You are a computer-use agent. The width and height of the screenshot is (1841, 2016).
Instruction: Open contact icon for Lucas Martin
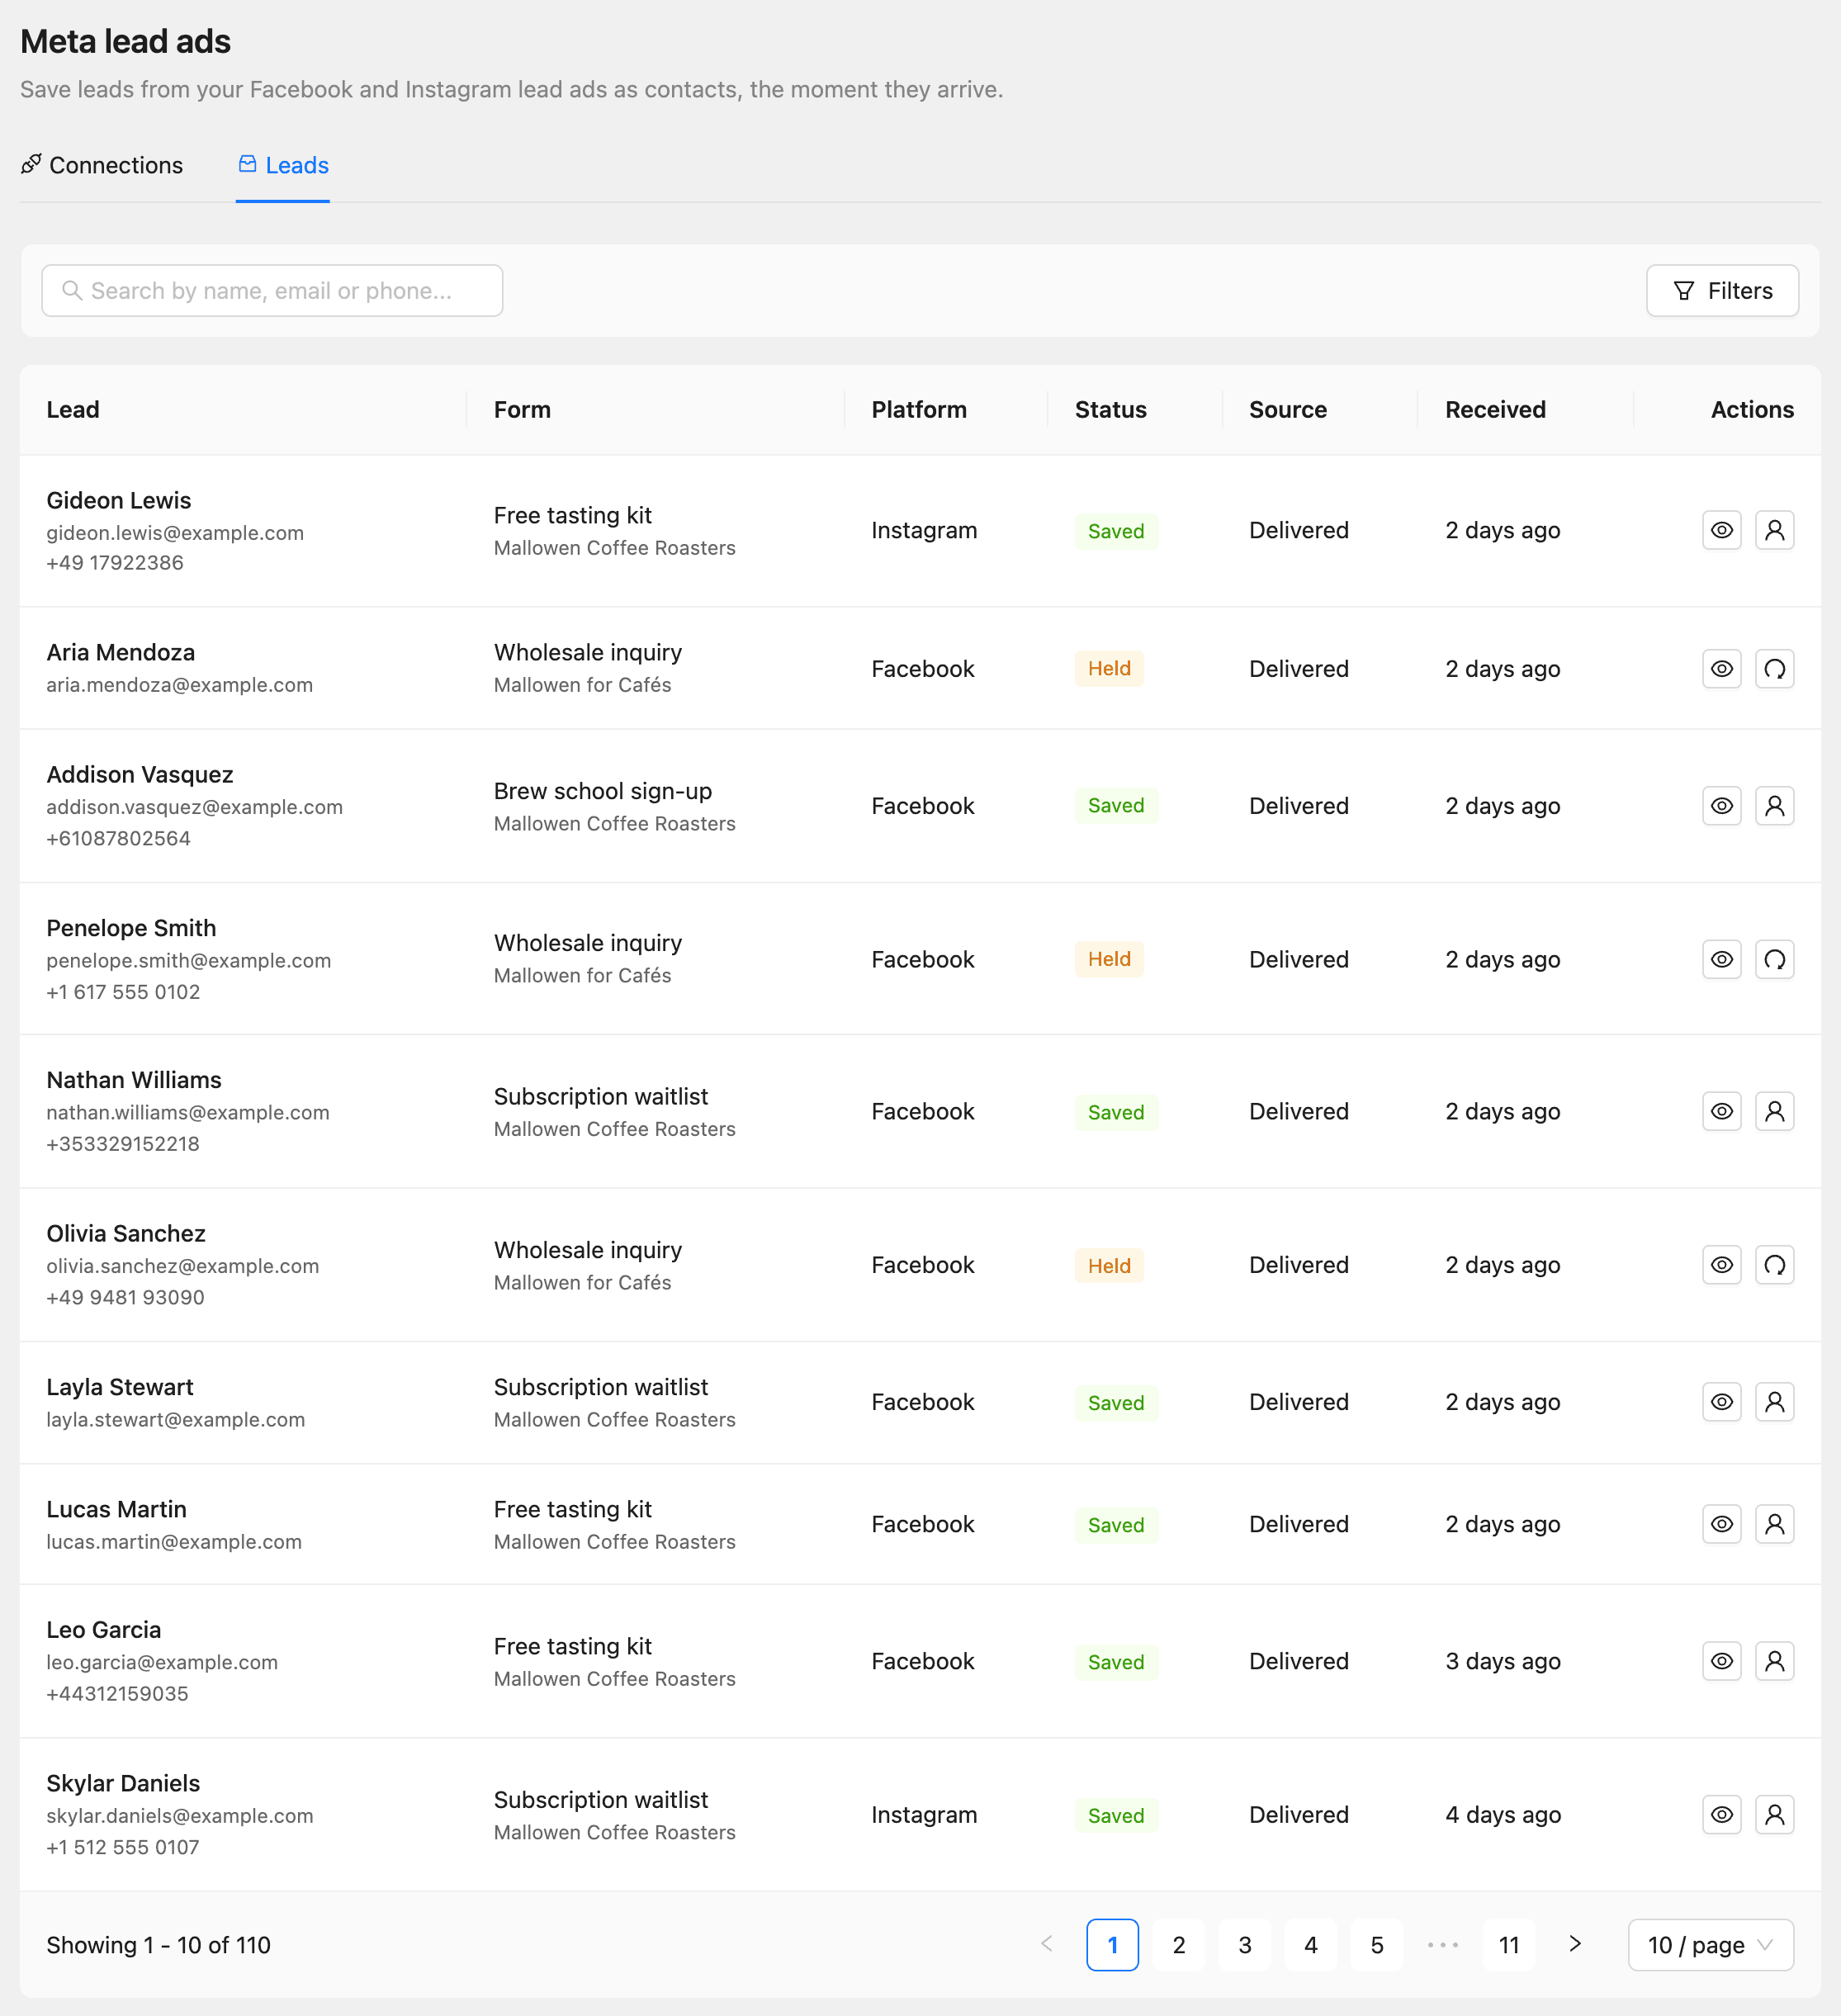(x=1774, y=1524)
